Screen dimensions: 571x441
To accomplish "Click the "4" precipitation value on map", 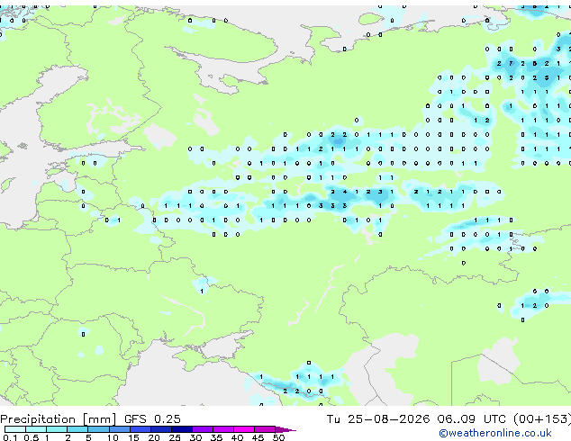I will coord(345,192).
